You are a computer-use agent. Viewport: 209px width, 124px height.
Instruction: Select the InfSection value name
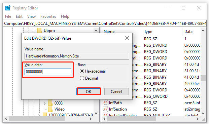tap(118, 109)
